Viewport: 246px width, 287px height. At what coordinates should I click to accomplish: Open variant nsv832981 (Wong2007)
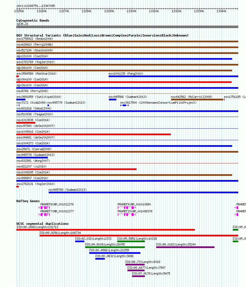[33, 161]
